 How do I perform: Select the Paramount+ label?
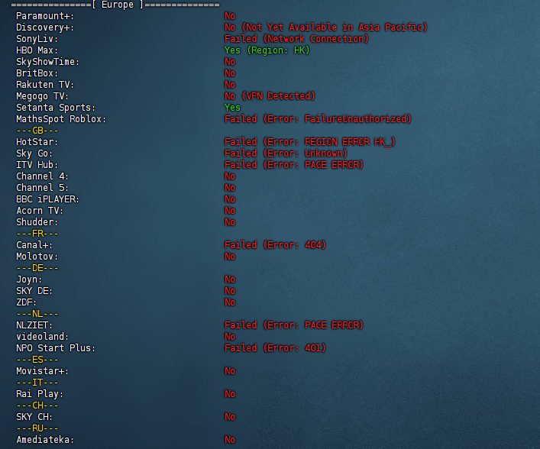point(45,16)
